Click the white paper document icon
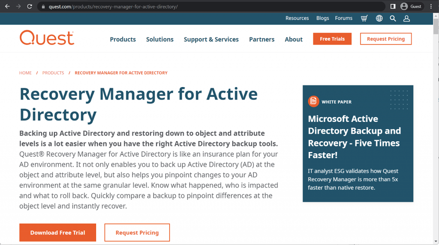 coord(313,102)
